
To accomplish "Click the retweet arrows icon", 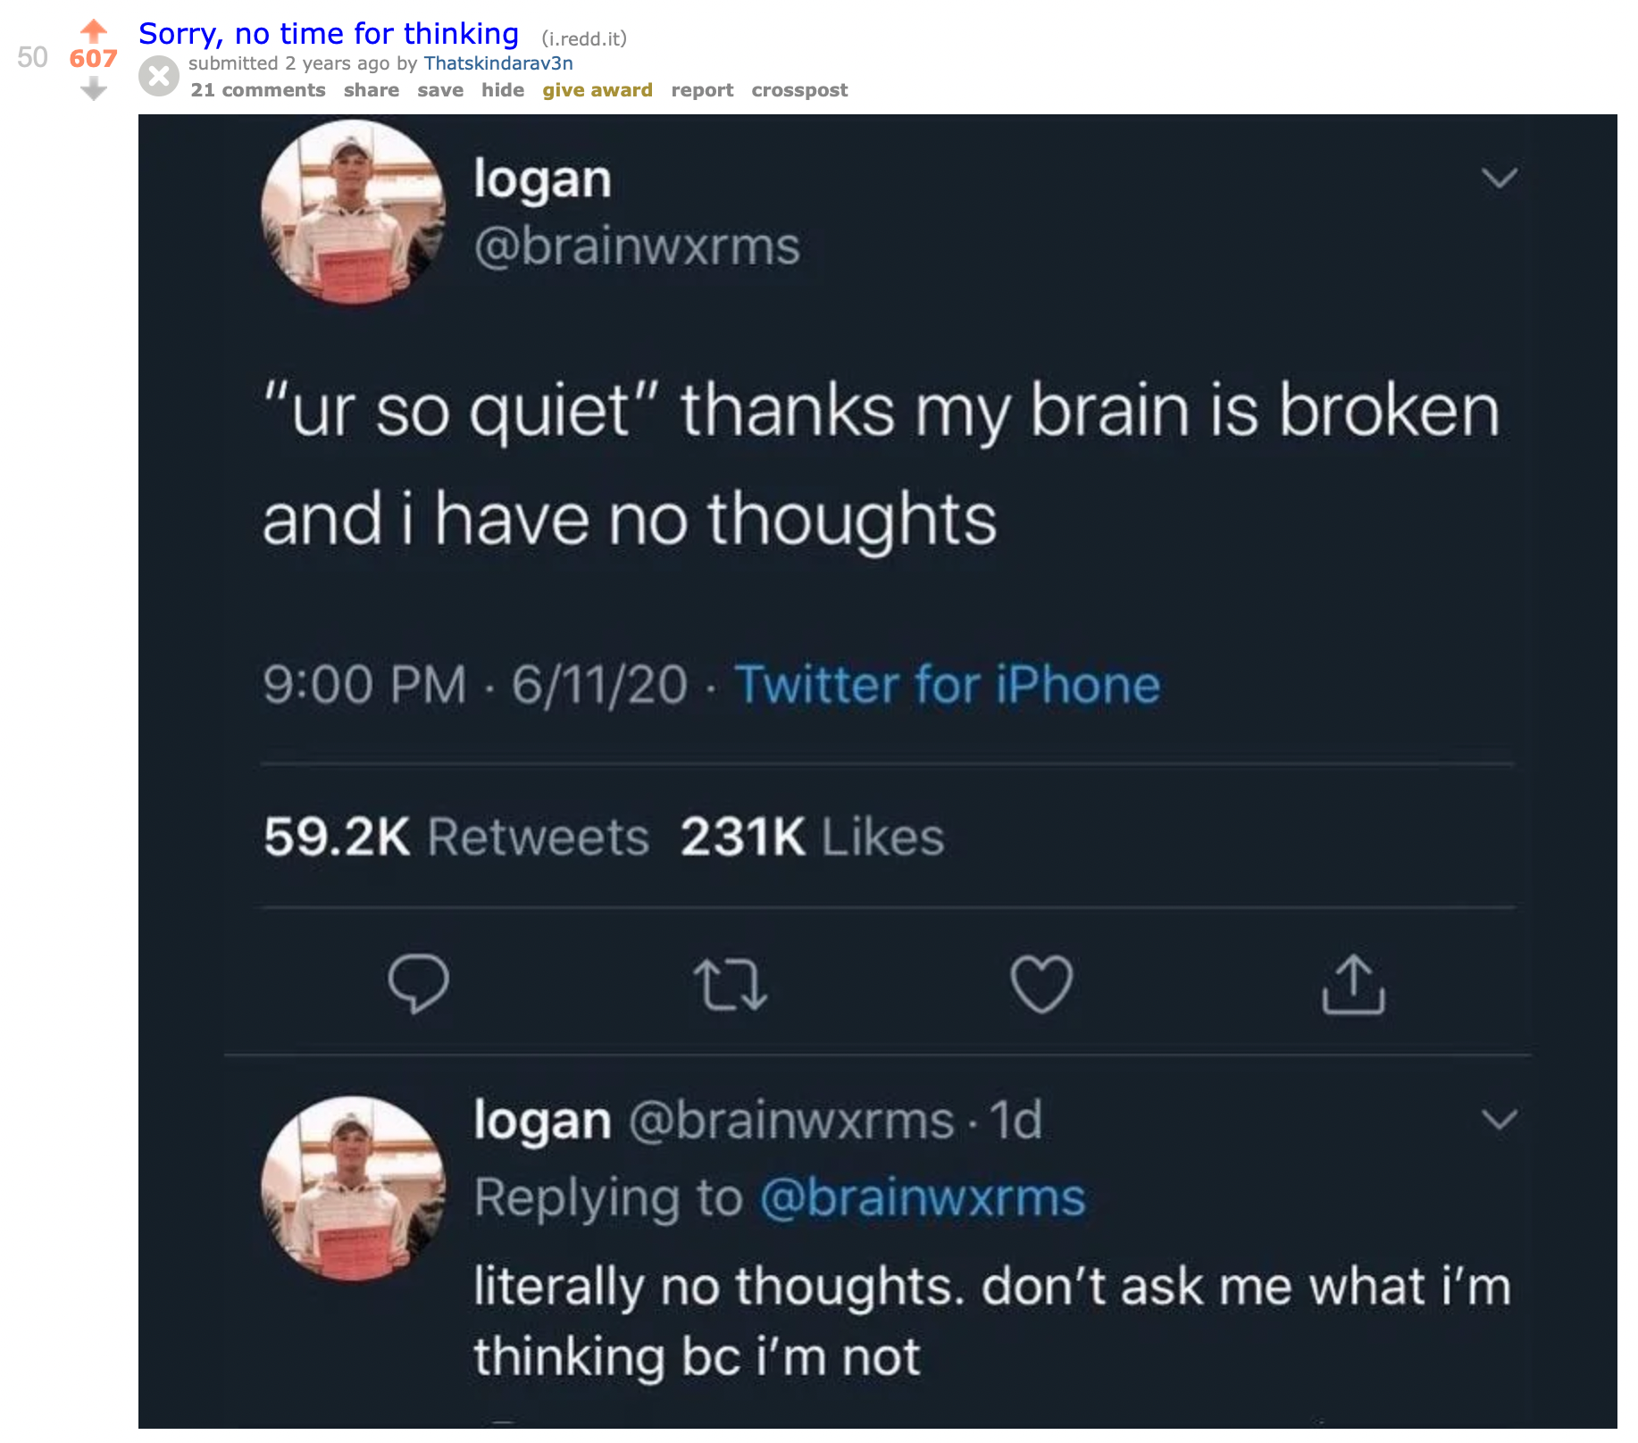I will click(x=731, y=984).
